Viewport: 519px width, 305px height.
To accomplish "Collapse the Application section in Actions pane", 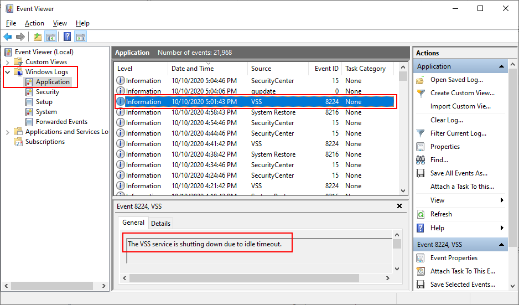I will [501, 66].
